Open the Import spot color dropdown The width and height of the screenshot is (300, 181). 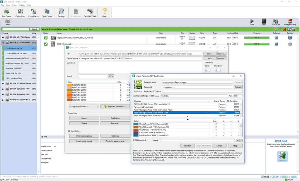pos(84,106)
